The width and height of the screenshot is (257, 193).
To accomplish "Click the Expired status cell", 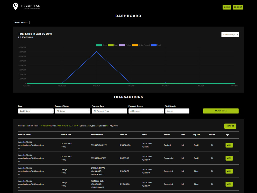I will coord(167,145).
